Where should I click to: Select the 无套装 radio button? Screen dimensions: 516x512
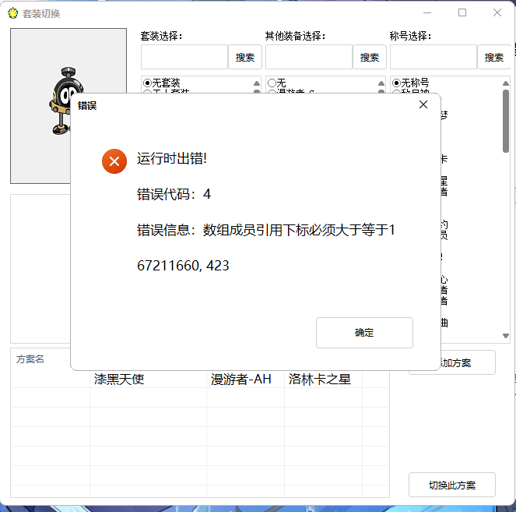(147, 83)
